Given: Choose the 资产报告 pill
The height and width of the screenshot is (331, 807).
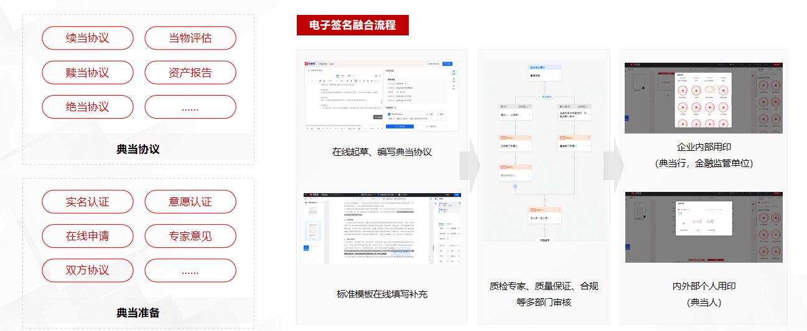Looking at the screenshot, I should click(190, 73).
